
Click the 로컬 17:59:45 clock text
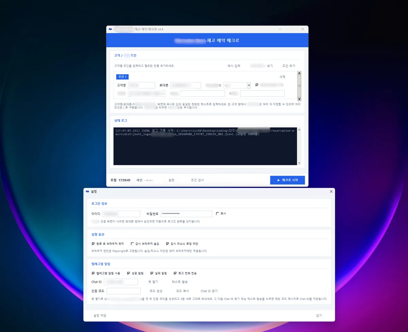coord(120,180)
